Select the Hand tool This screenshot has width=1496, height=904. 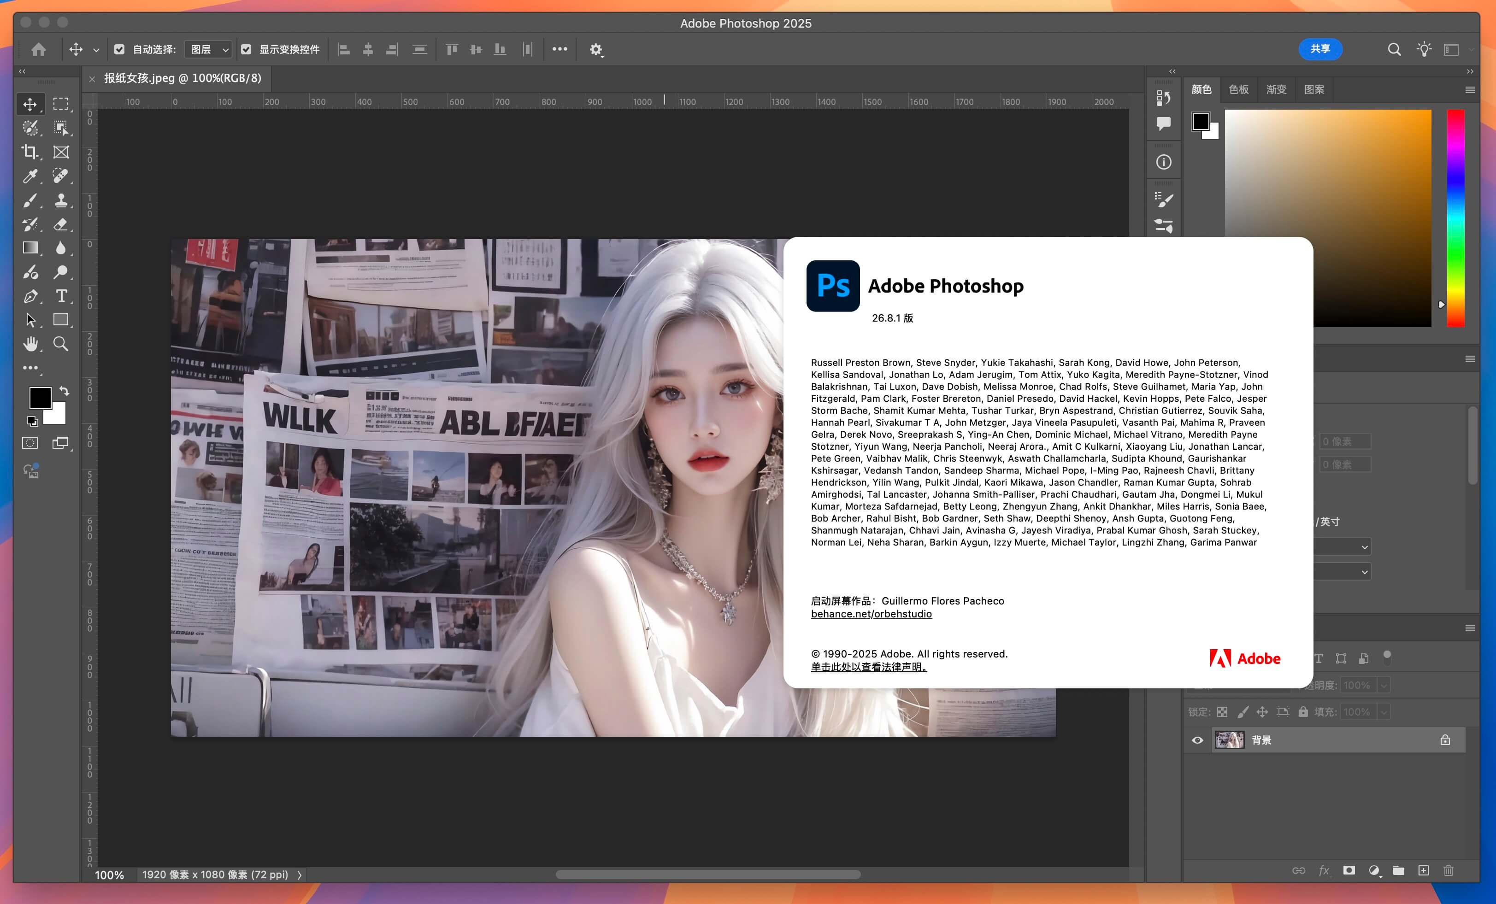[30, 344]
